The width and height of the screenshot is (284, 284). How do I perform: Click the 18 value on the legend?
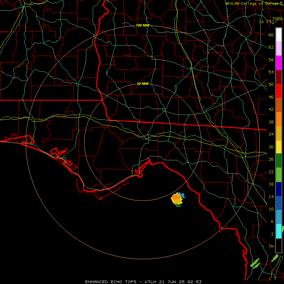271,184
